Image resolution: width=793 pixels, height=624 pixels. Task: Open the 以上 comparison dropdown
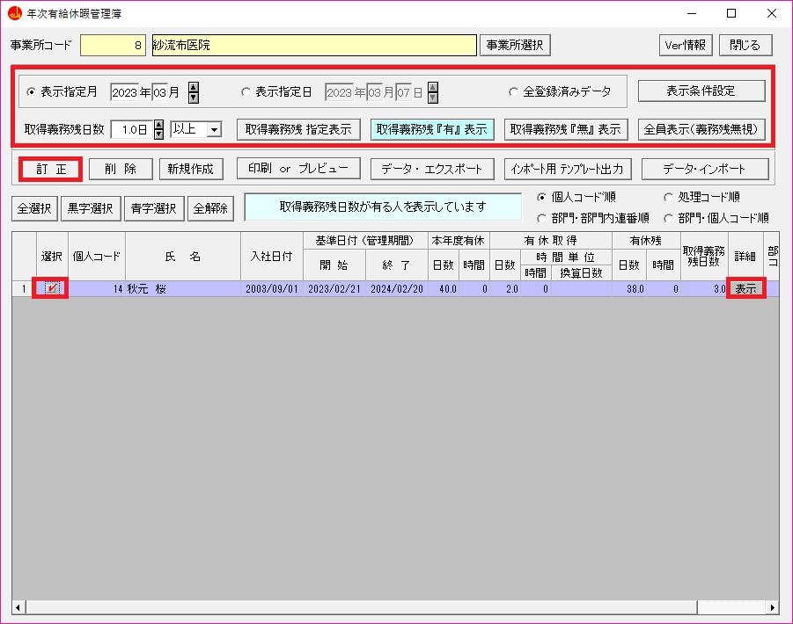215,130
